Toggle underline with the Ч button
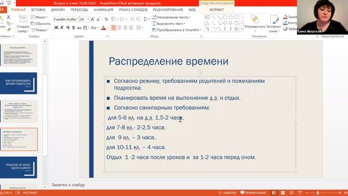This screenshot has width=348, height=196. [x=67, y=28]
